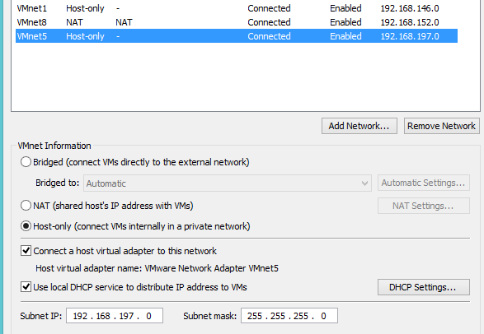Select the VMnet8 NAT network row
The image size is (484, 334).
click(x=237, y=22)
